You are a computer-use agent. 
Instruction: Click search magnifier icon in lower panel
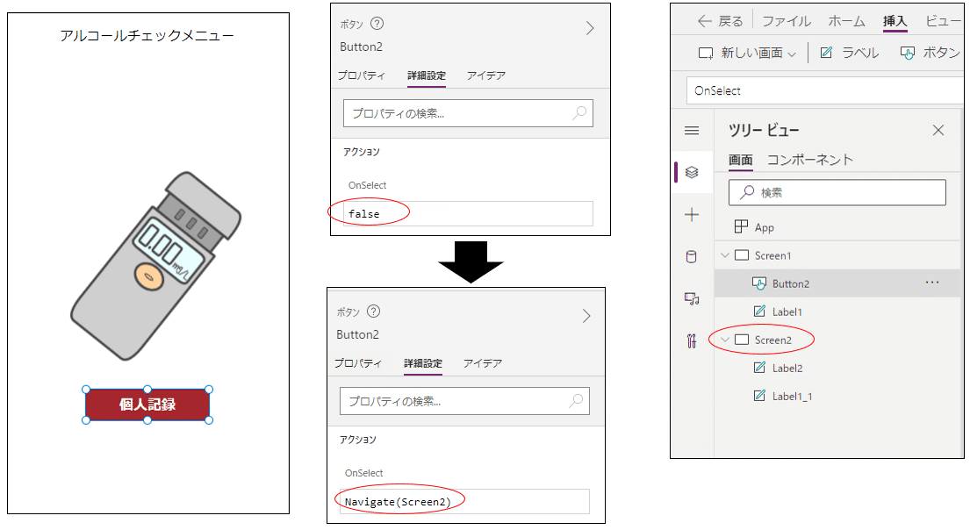pos(575,401)
